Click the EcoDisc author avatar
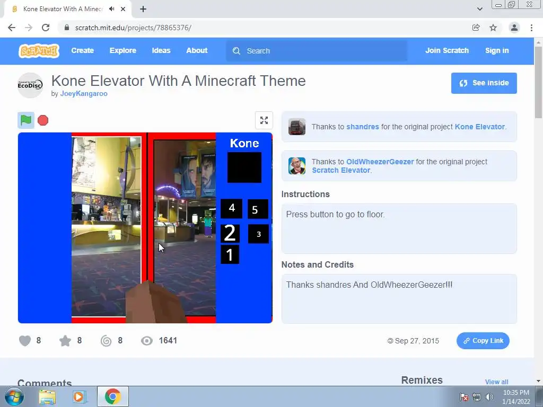The image size is (543, 407). coord(30,85)
